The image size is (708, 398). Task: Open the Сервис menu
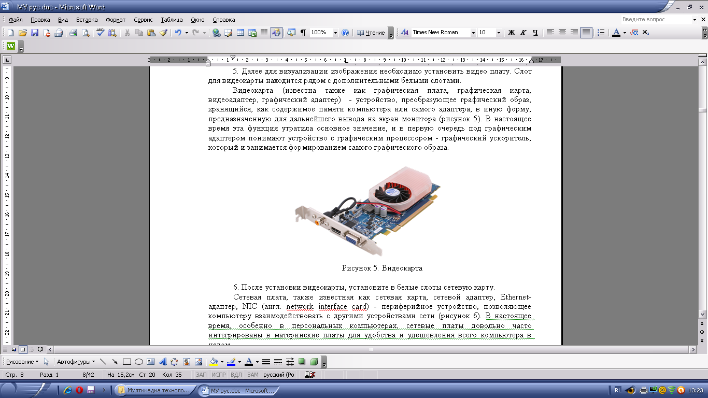[x=143, y=20]
